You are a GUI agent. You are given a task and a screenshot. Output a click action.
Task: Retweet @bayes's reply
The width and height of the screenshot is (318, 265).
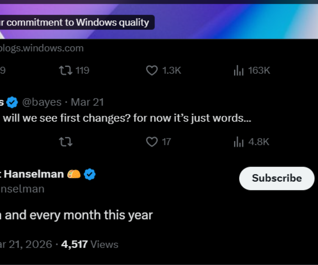point(66,142)
